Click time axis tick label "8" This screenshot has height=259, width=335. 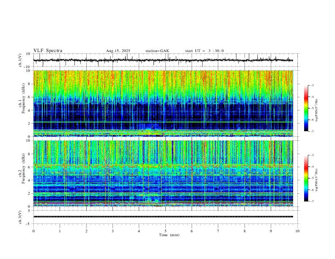coord(244,231)
